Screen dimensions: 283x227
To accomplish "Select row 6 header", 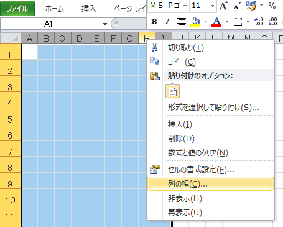I will [x=11, y=132].
